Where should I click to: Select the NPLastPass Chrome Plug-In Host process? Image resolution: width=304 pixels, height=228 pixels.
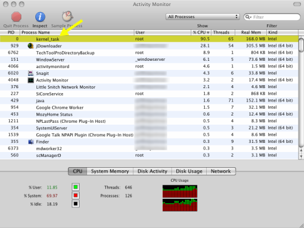click(x=149, y=121)
